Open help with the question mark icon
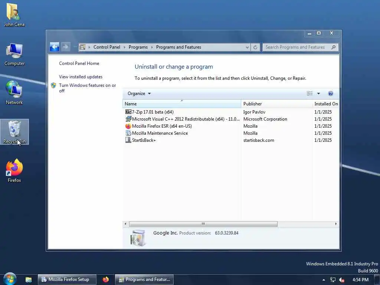The width and height of the screenshot is (380, 285). [331, 94]
